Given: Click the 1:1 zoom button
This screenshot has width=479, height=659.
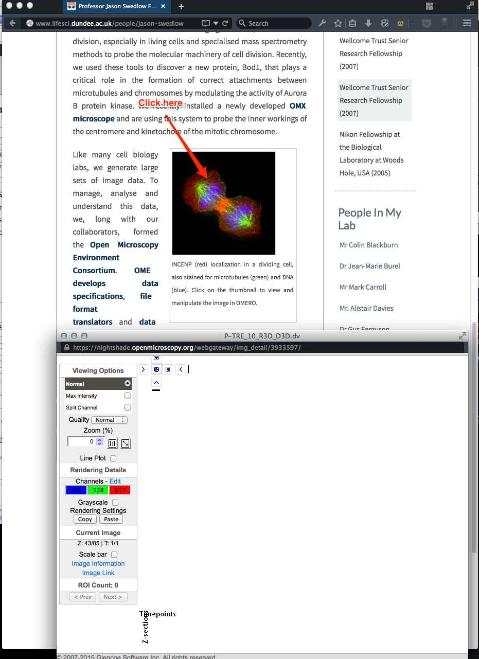Looking at the screenshot, I should (112, 443).
